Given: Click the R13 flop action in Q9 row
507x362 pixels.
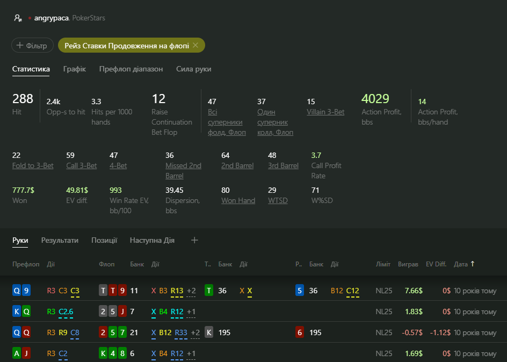Looking at the screenshot, I should [x=177, y=291].
